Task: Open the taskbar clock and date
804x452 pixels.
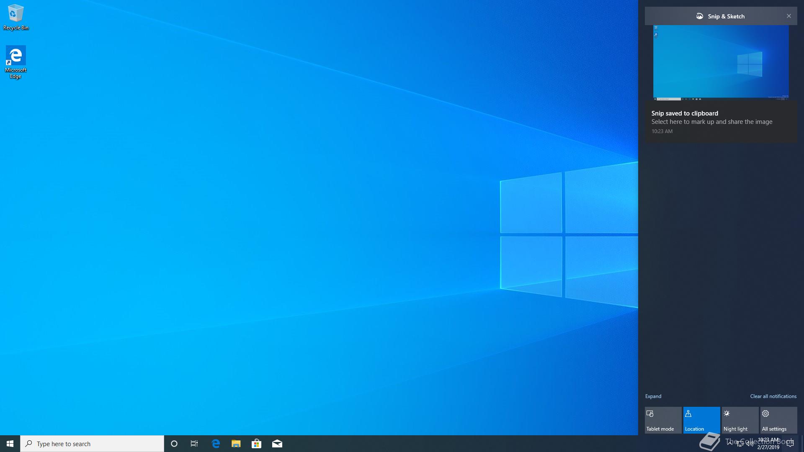Action: coord(768,444)
